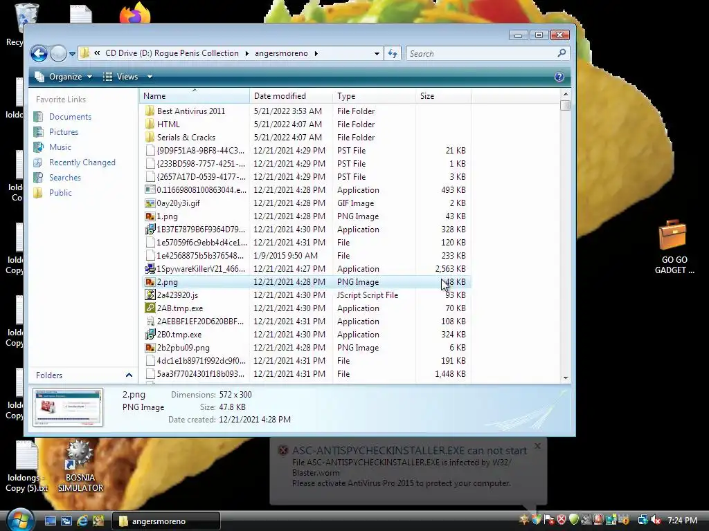Screen dimensions: 709x531
Task: Expand the address bar history dropdown
Action: click(x=377, y=54)
